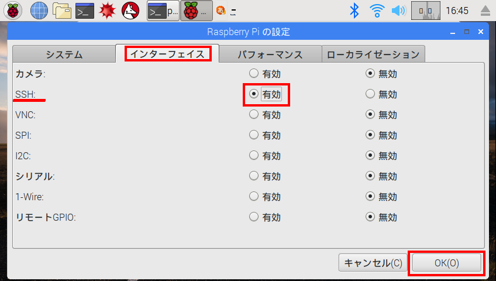The width and height of the screenshot is (496, 281).
Task: Launch the web browser globe icon
Action: click(39, 11)
